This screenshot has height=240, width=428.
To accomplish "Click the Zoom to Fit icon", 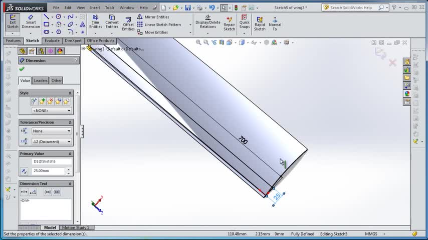I will tap(198, 42).
